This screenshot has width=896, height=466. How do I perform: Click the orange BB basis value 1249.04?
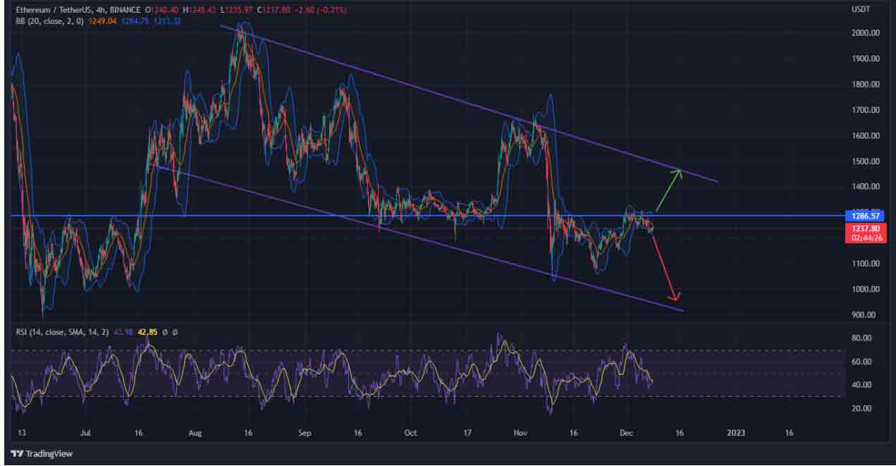pos(103,21)
